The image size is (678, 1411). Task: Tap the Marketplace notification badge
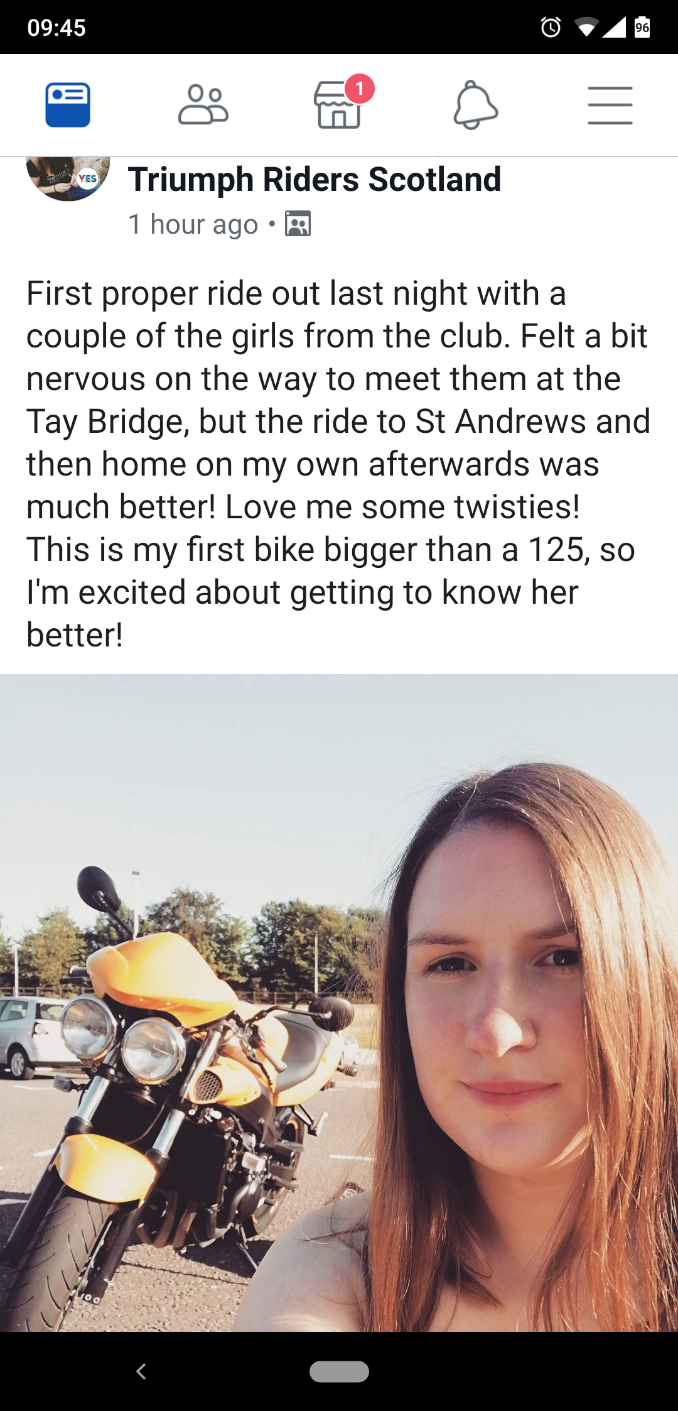pos(360,89)
